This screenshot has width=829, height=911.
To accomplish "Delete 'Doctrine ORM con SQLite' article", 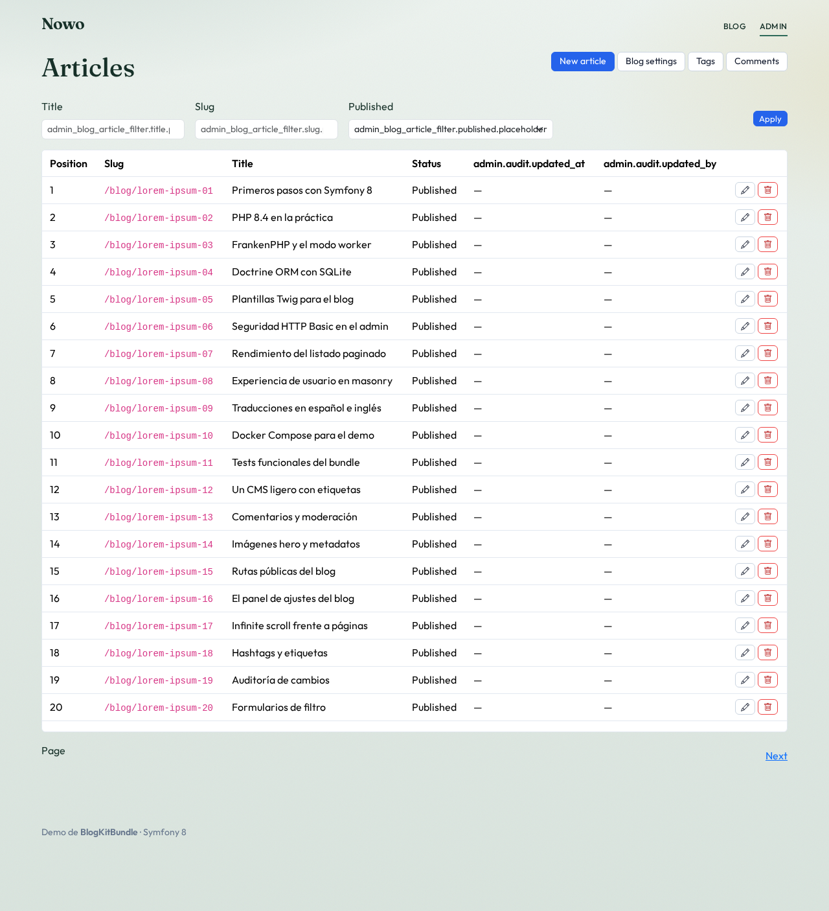I will tap(767, 271).
